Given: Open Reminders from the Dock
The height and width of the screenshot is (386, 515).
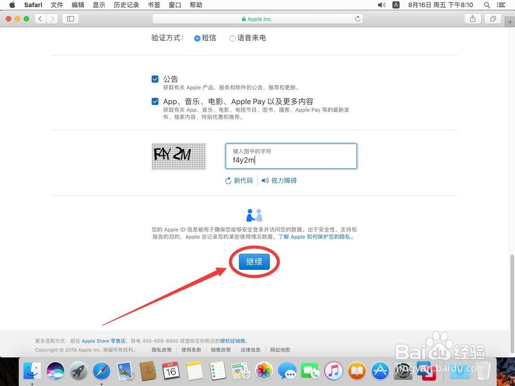Looking at the screenshot, I should [217, 371].
